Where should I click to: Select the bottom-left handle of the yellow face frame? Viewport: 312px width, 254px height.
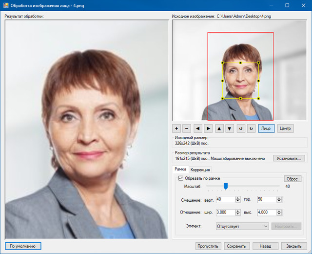[222, 99]
